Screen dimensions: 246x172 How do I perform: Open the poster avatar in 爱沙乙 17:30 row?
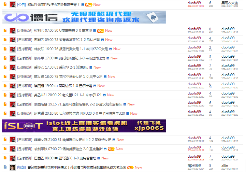(x=13, y=68)
